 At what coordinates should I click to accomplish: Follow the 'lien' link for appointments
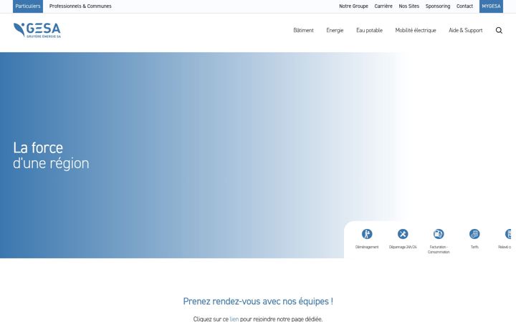tap(234, 319)
